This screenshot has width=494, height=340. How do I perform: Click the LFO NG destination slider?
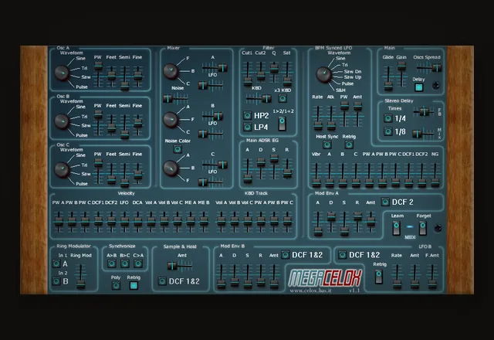[435, 175]
